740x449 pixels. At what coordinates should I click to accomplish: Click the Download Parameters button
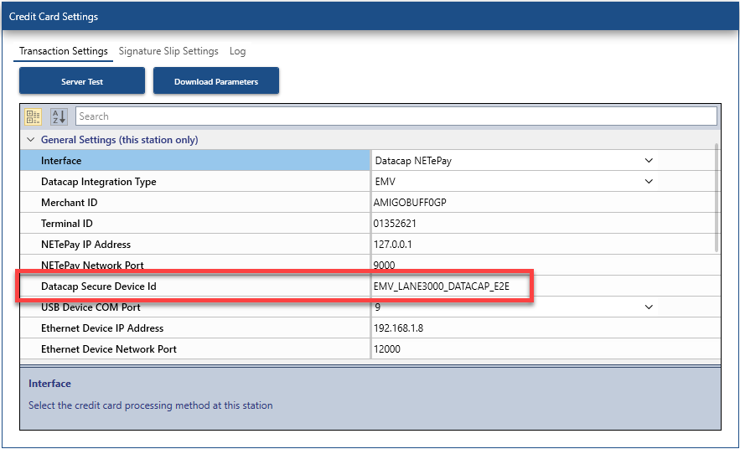pos(215,81)
